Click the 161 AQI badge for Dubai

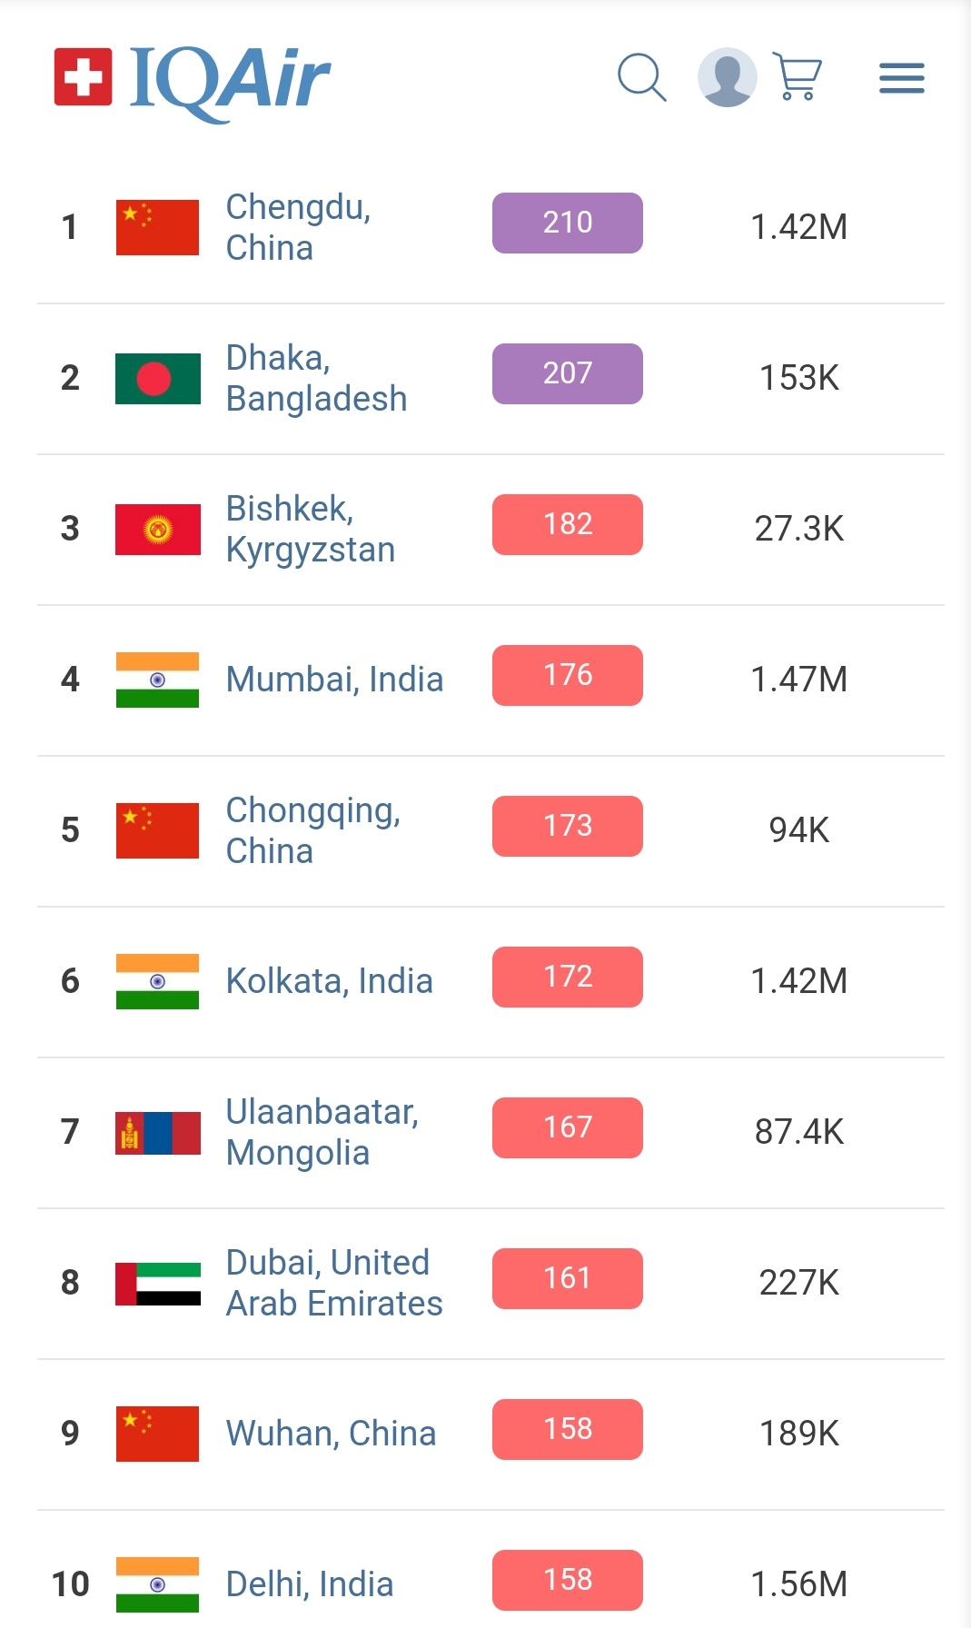567,1279
